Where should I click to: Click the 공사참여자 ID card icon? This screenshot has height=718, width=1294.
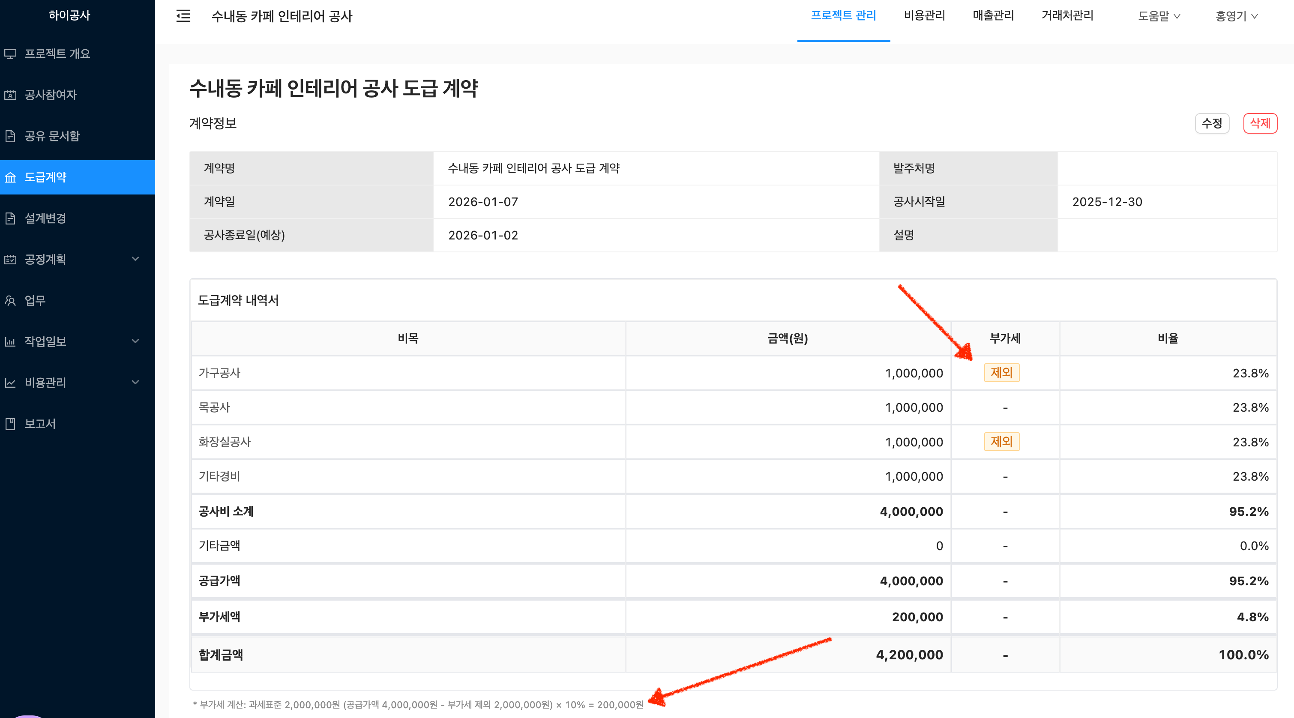[x=11, y=95]
